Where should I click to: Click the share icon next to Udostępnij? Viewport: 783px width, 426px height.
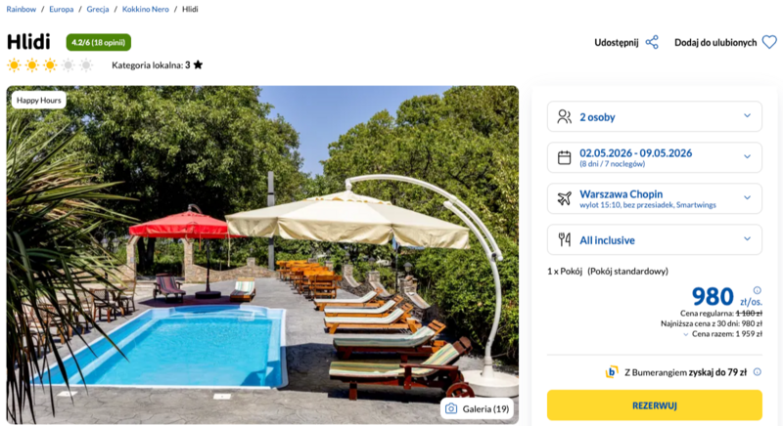click(x=652, y=42)
